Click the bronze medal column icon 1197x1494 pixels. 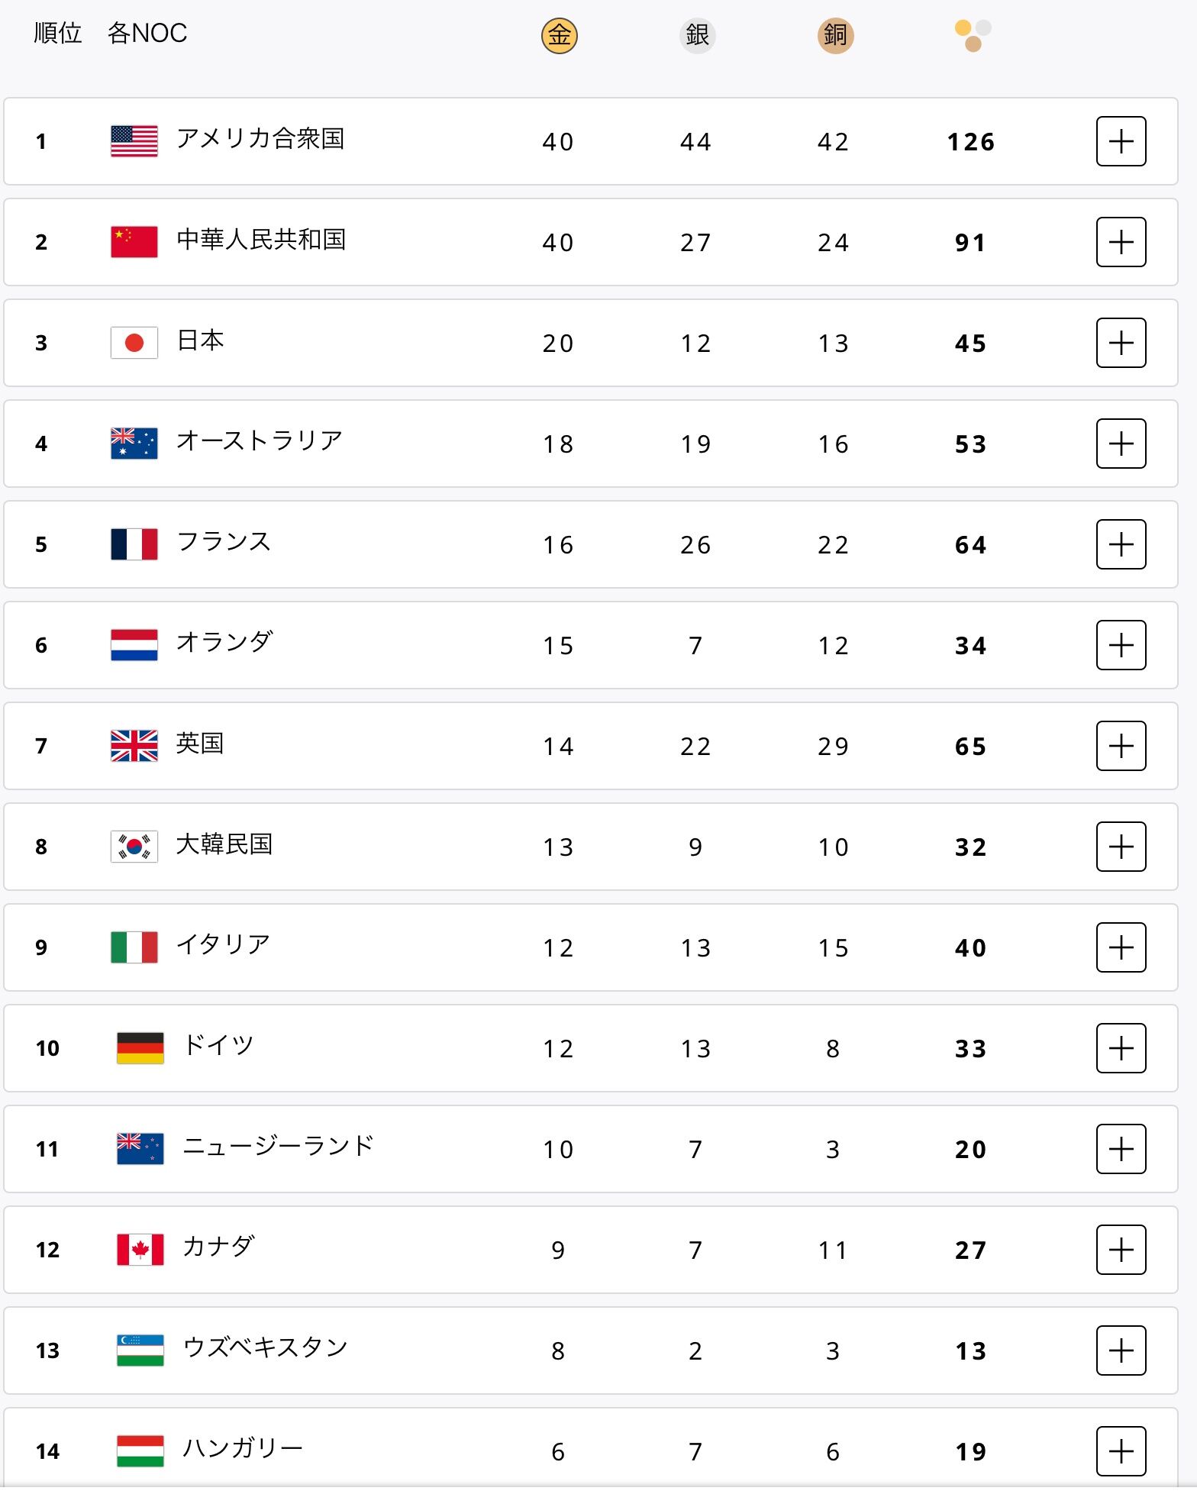pyautogui.click(x=835, y=35)
